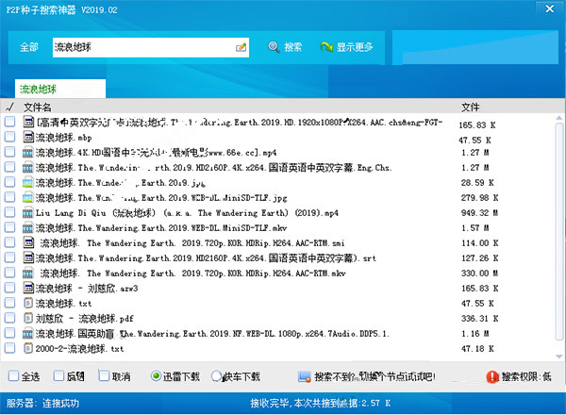Click file icon of 流浪地球 - 刘慈欣.azw3
Viewport: 566px width, 415px height.
tap(28, 288)
